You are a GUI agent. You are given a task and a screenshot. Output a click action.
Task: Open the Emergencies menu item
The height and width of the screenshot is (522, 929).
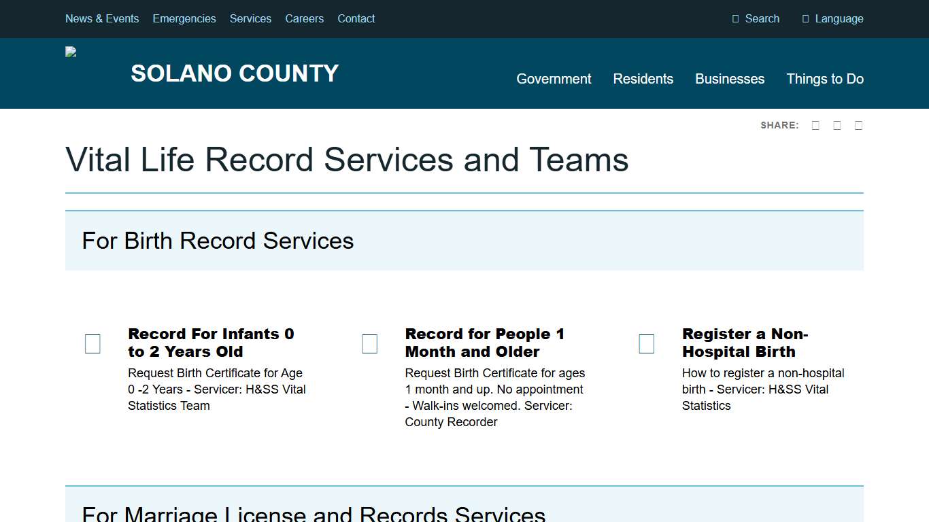tap(184, 18)
